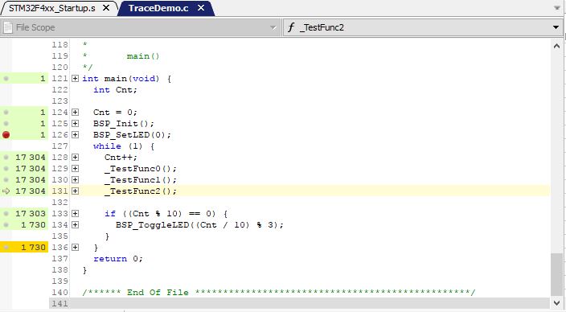Toggle breakpoint dot on line 130
This screenshot has width=566, height=312.
tap(6, 180)
